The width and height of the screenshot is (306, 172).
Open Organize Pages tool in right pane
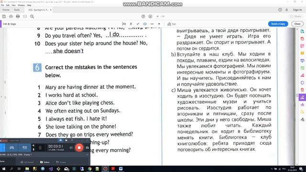tap(302, 68)
